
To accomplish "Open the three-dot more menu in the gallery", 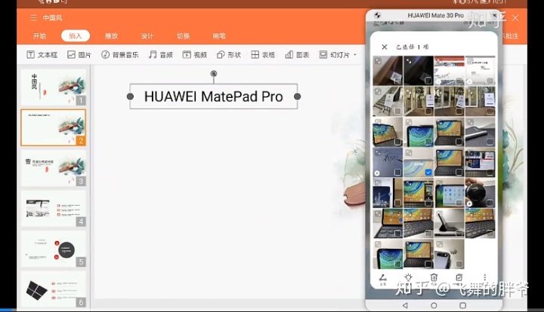I will point(484,277).
